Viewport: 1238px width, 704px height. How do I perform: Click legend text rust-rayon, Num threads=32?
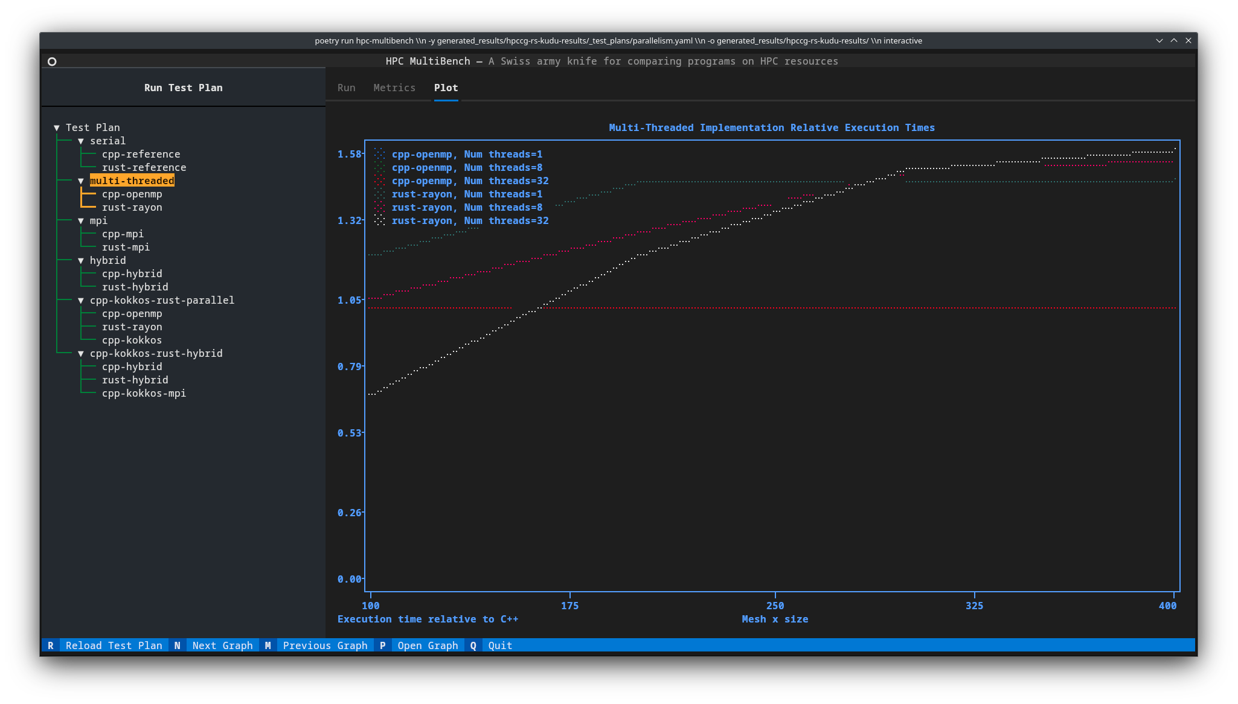coord(470,220)
